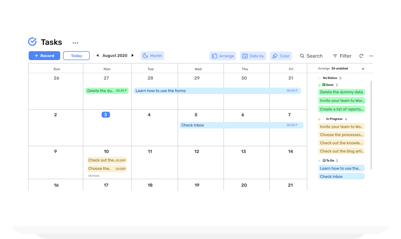Open the Color options icon

(275, 56)
